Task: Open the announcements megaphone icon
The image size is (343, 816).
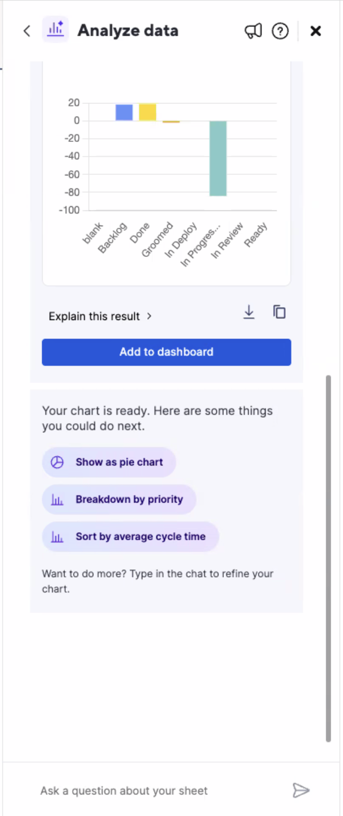Action: 253,31
